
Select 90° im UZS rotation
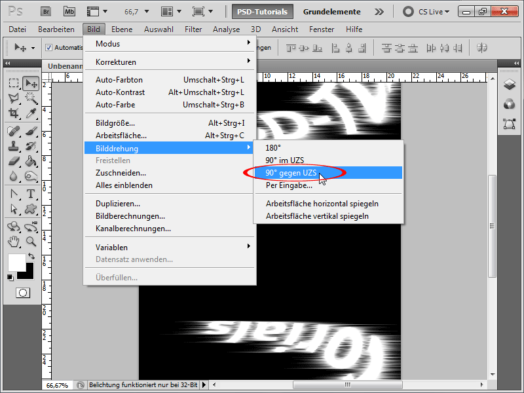click(x=328, y=160)
